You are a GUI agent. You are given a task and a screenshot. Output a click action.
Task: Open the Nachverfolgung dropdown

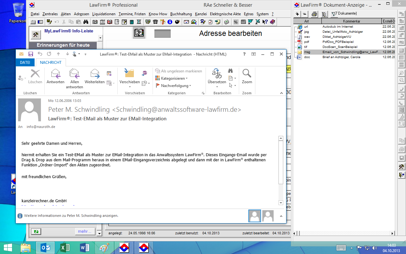click(190, 86)
